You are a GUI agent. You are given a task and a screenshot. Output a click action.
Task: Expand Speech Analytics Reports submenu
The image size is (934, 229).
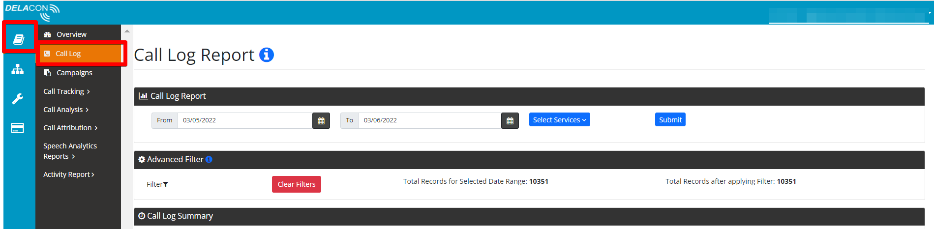[x=70, y=151]
